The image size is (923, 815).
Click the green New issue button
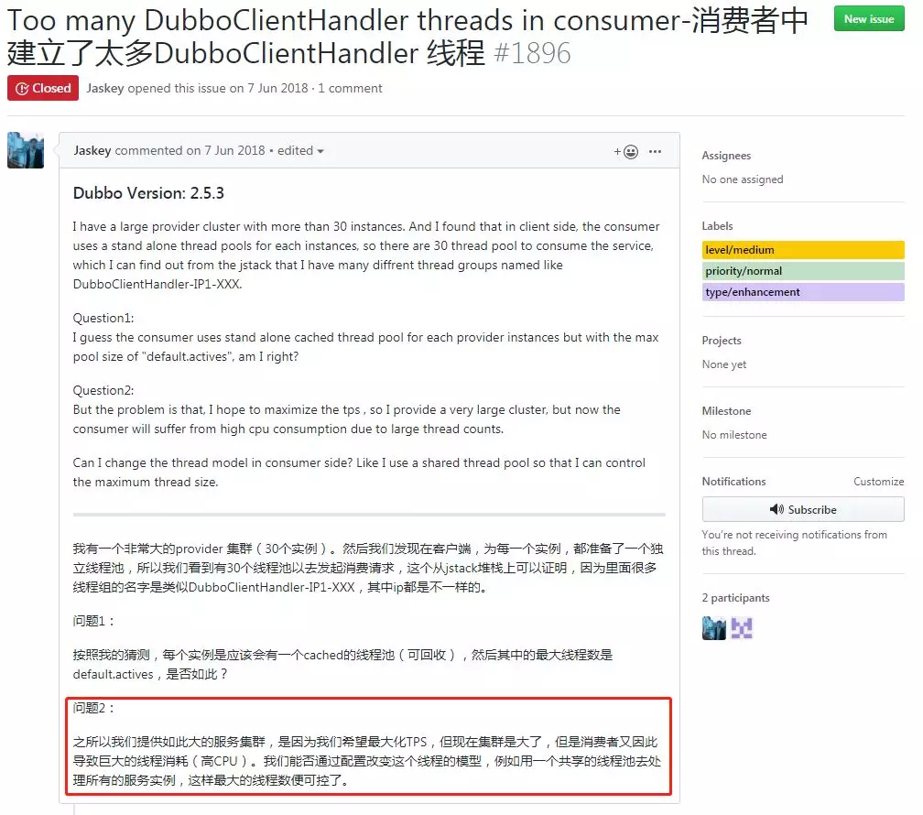(x=869, y=19)
